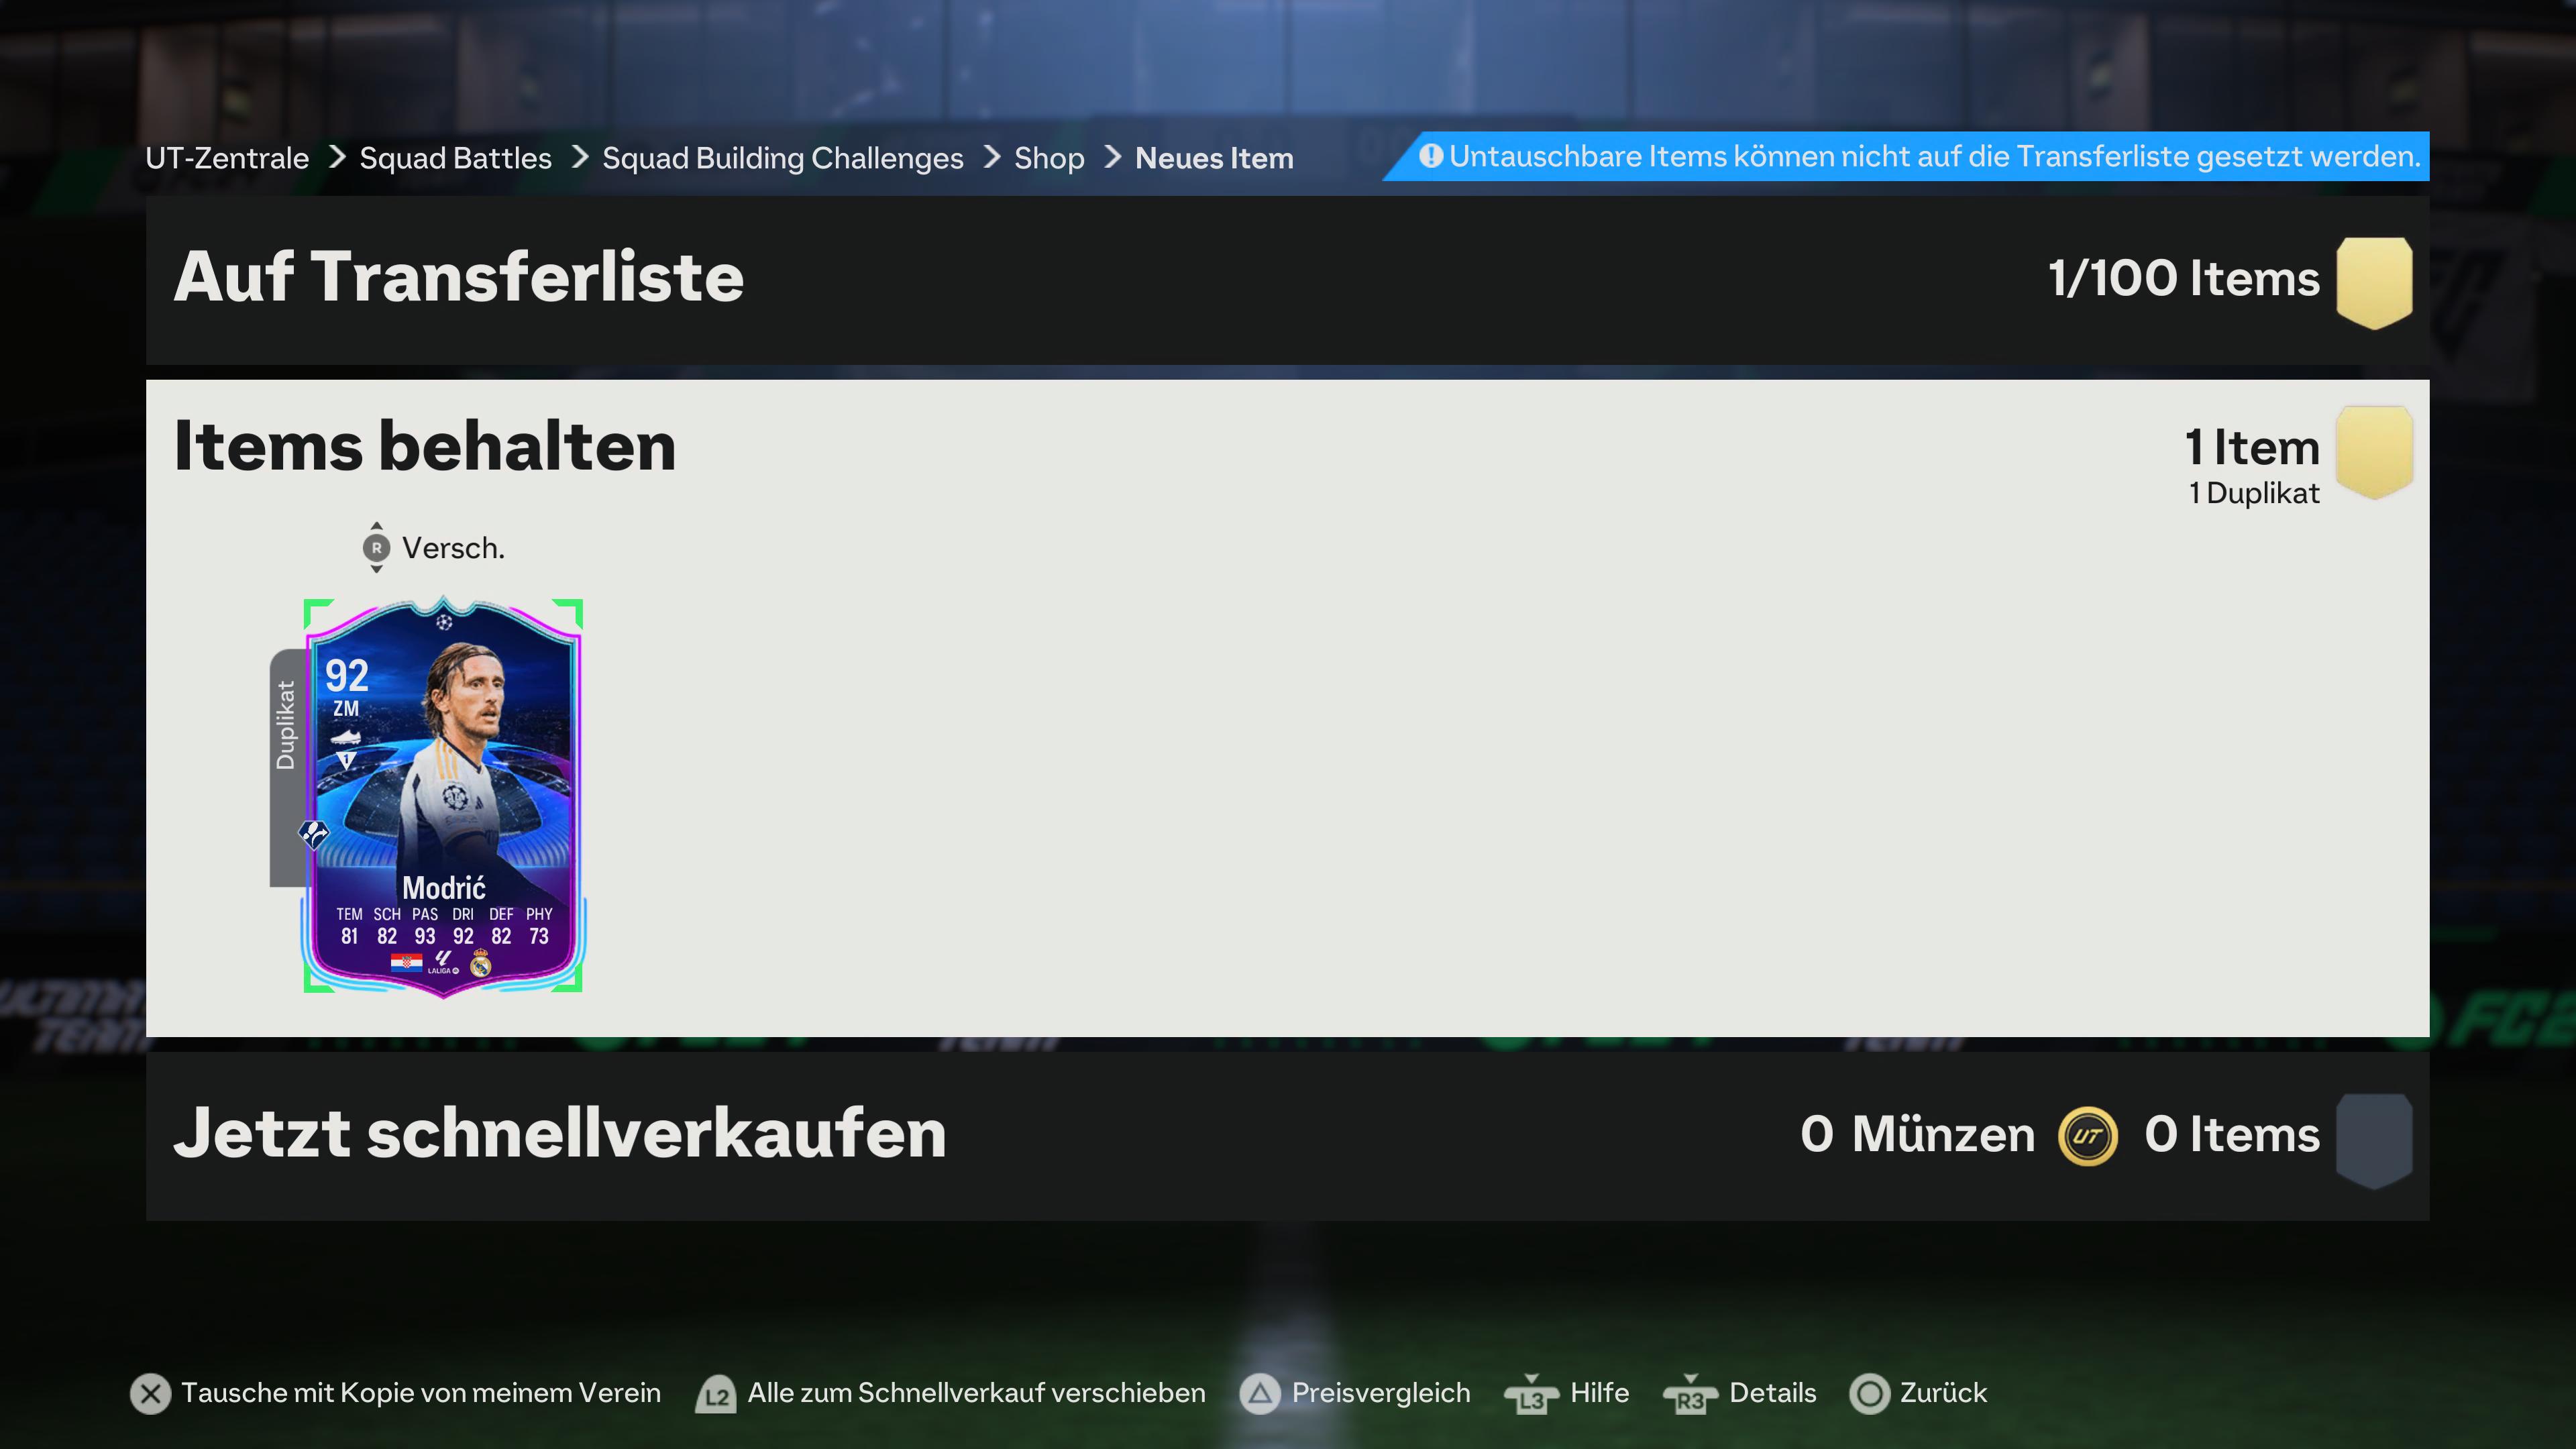2576x1449 pixels.
Task: Click the UT coin icon next to Münzen
Action: (2087, 1136)
